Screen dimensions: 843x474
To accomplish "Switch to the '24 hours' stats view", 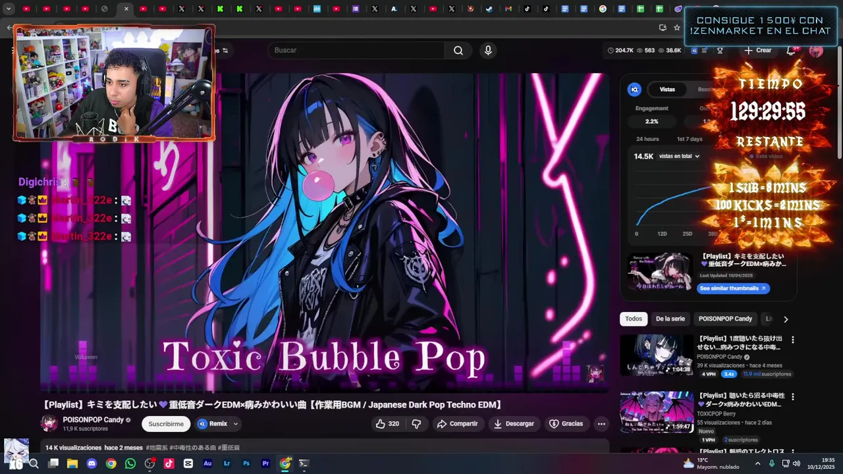I will 647,139.
